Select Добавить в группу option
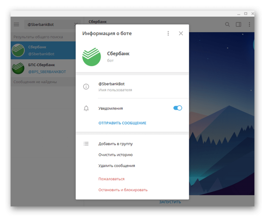The image size is (265, 217). click(116, 144)
